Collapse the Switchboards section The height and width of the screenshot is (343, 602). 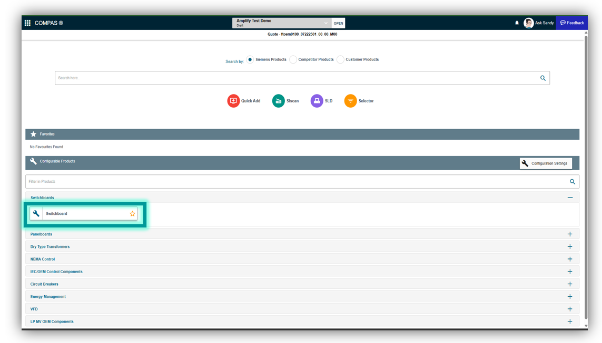570,198
